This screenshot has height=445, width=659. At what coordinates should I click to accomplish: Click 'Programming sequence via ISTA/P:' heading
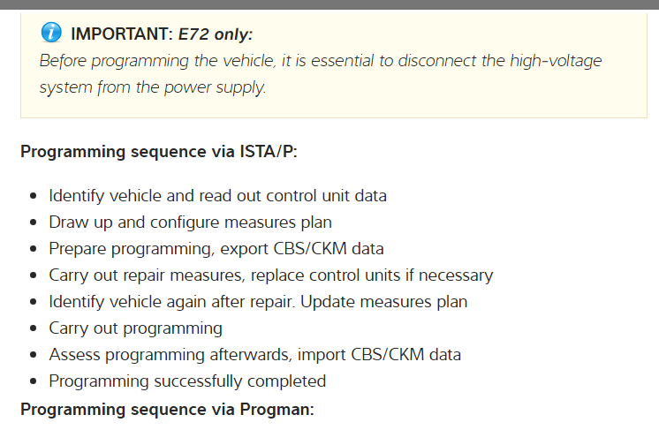tap(159, 151)
